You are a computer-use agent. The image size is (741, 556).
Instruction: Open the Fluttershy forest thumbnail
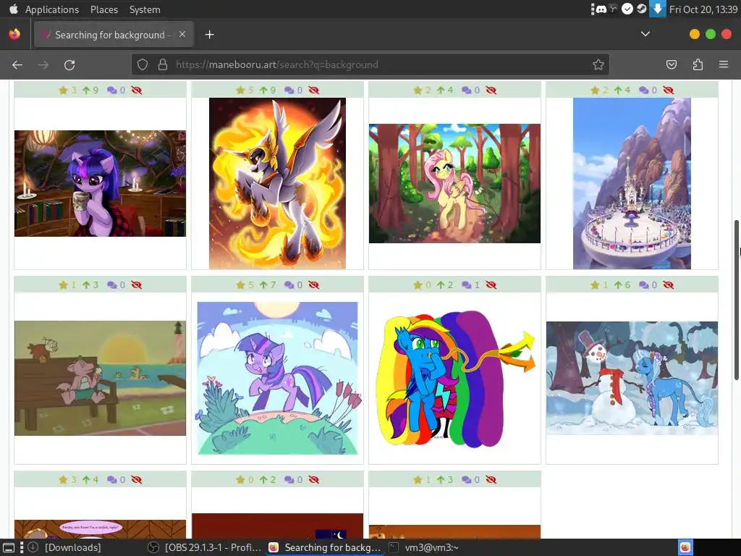tap(454, 183)
